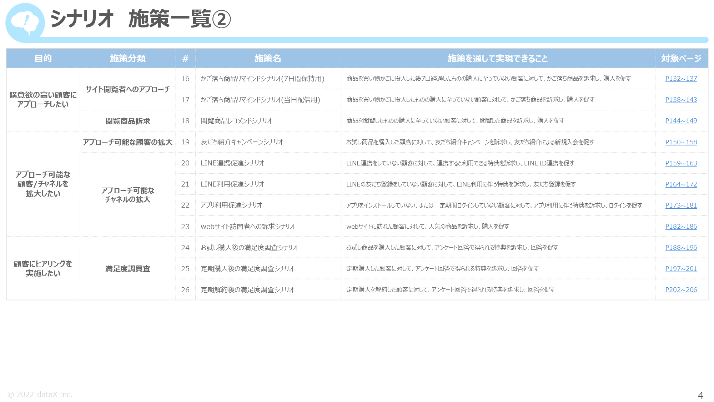This screenshot has width=714, height=402.
Task: Open page link P138~143
Action: tap(681, 100)
